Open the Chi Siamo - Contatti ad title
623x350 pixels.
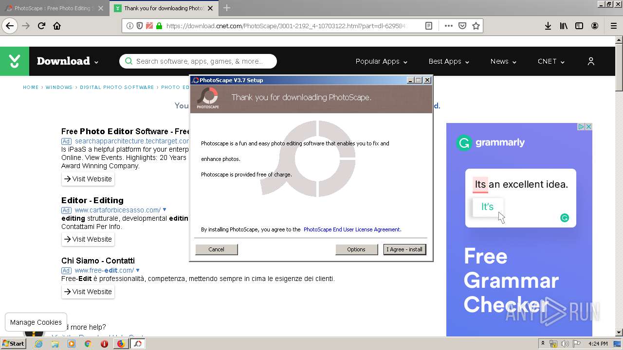(x=98, y=261)
